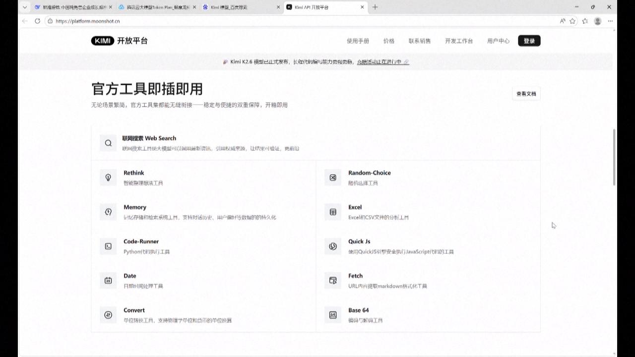The height and width of the screenshot is (357, 635).
Task: Open the Convert tool title
Action: 134,310
